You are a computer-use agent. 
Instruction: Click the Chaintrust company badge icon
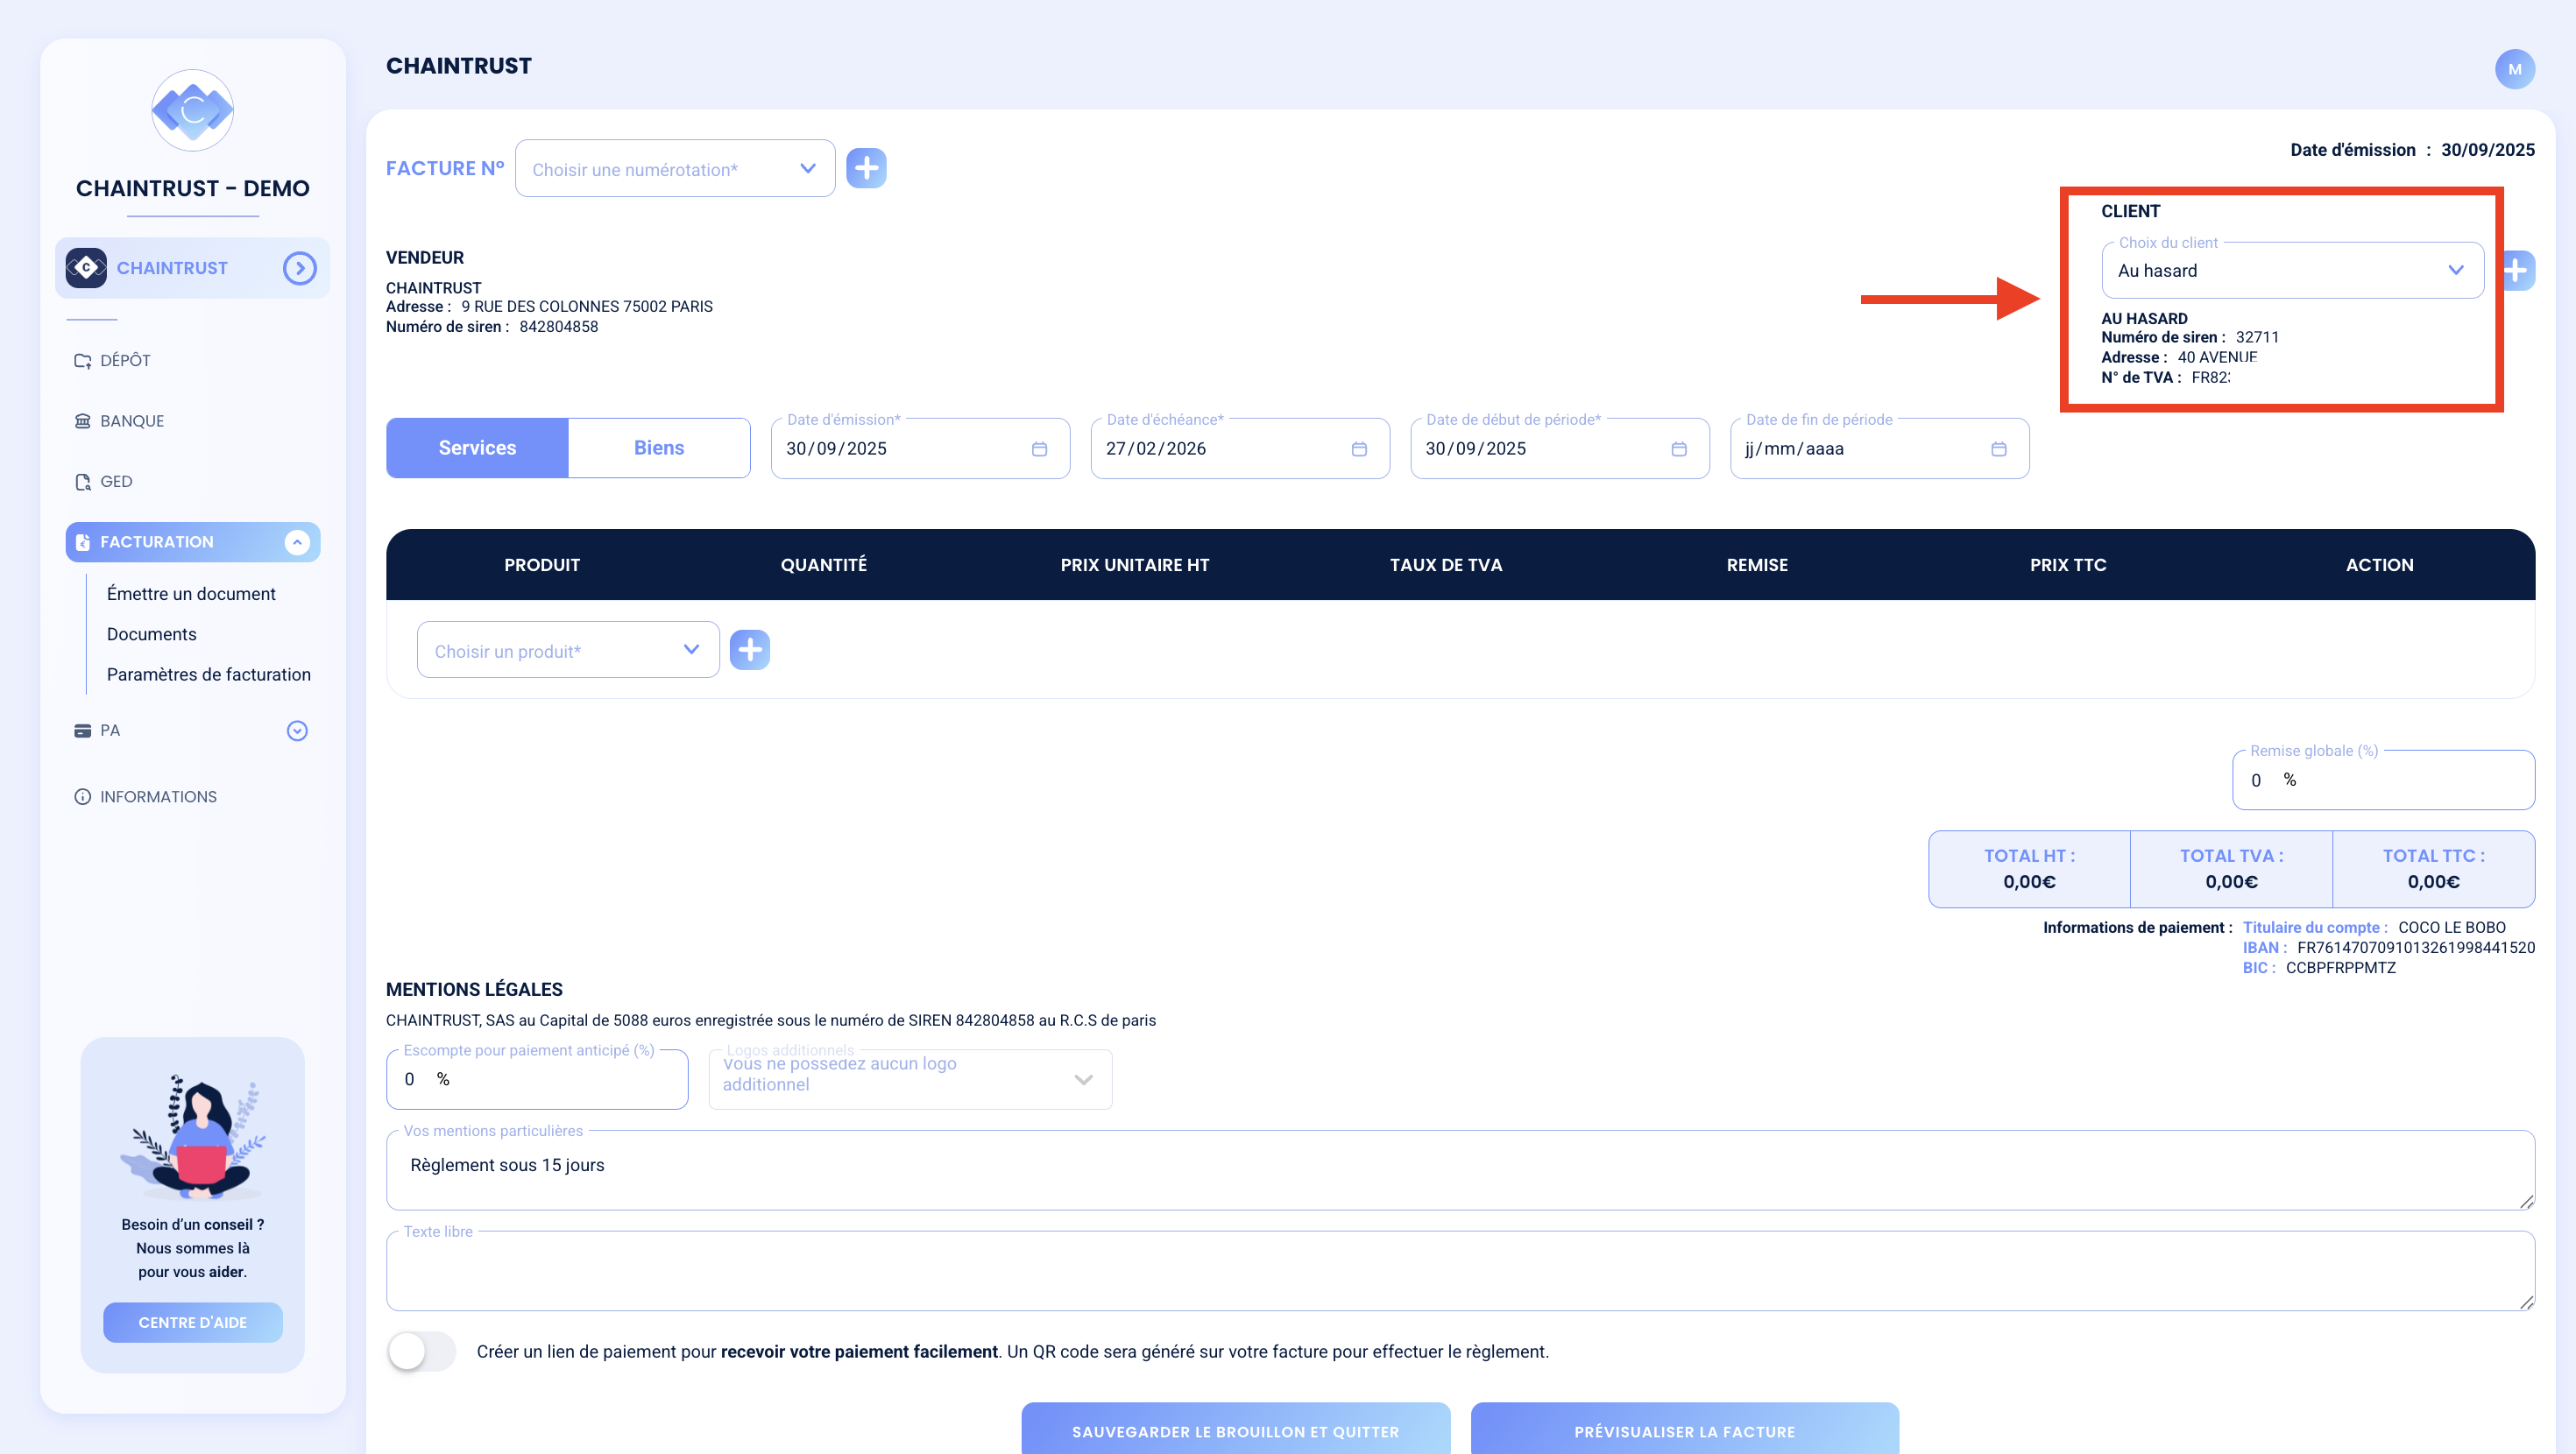pyautogui.click(x=86, y=268)
